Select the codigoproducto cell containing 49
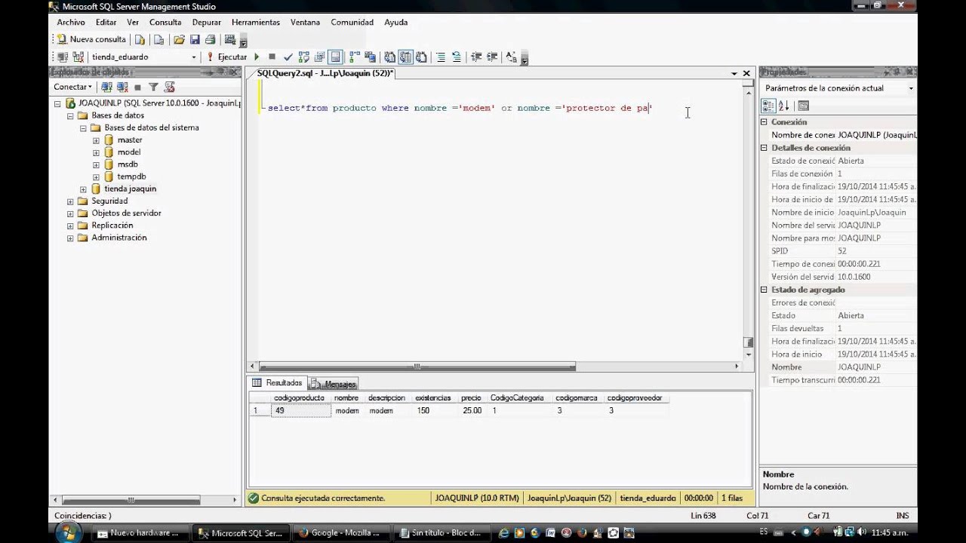Screen dimensions: 966x543 click(301, 411)
